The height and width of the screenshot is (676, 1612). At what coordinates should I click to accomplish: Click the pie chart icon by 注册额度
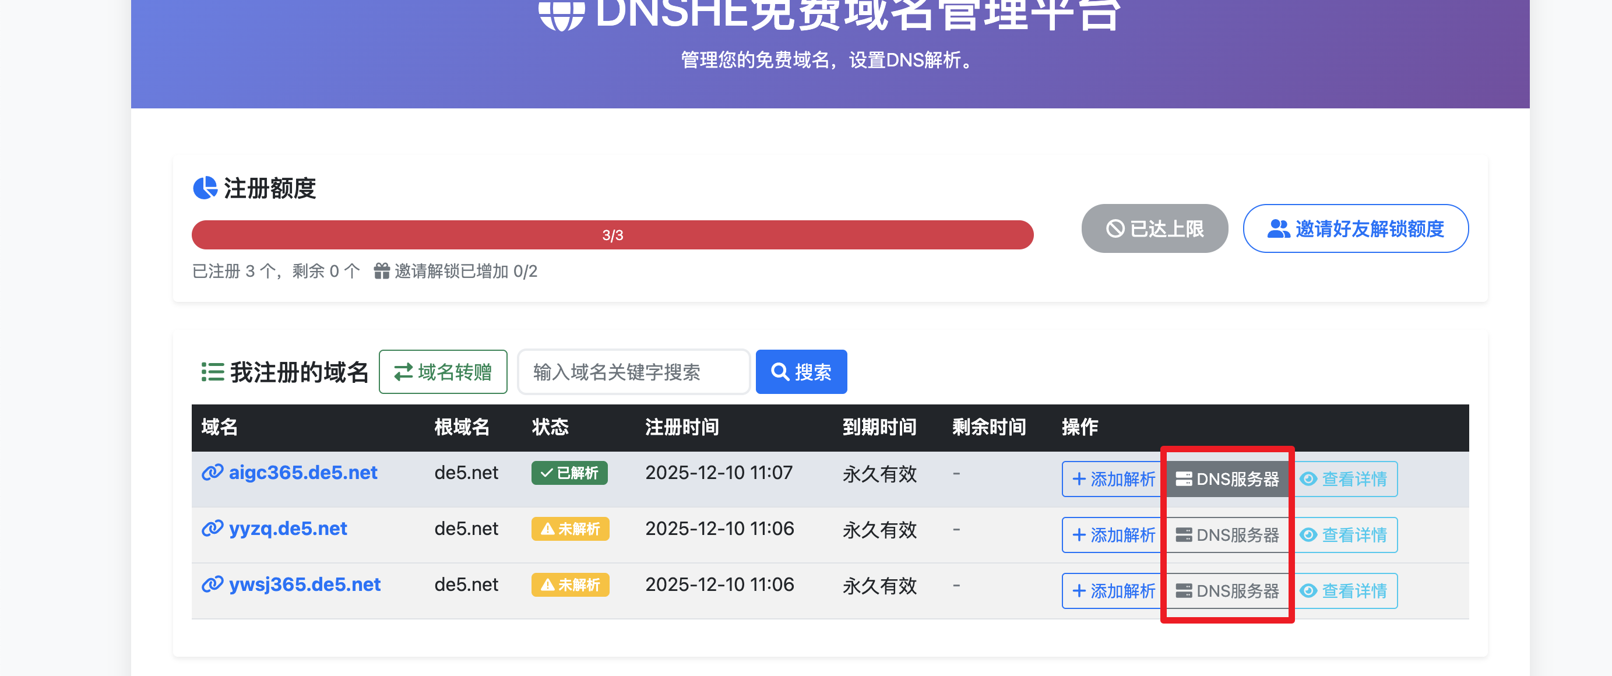tap(205, 188)
